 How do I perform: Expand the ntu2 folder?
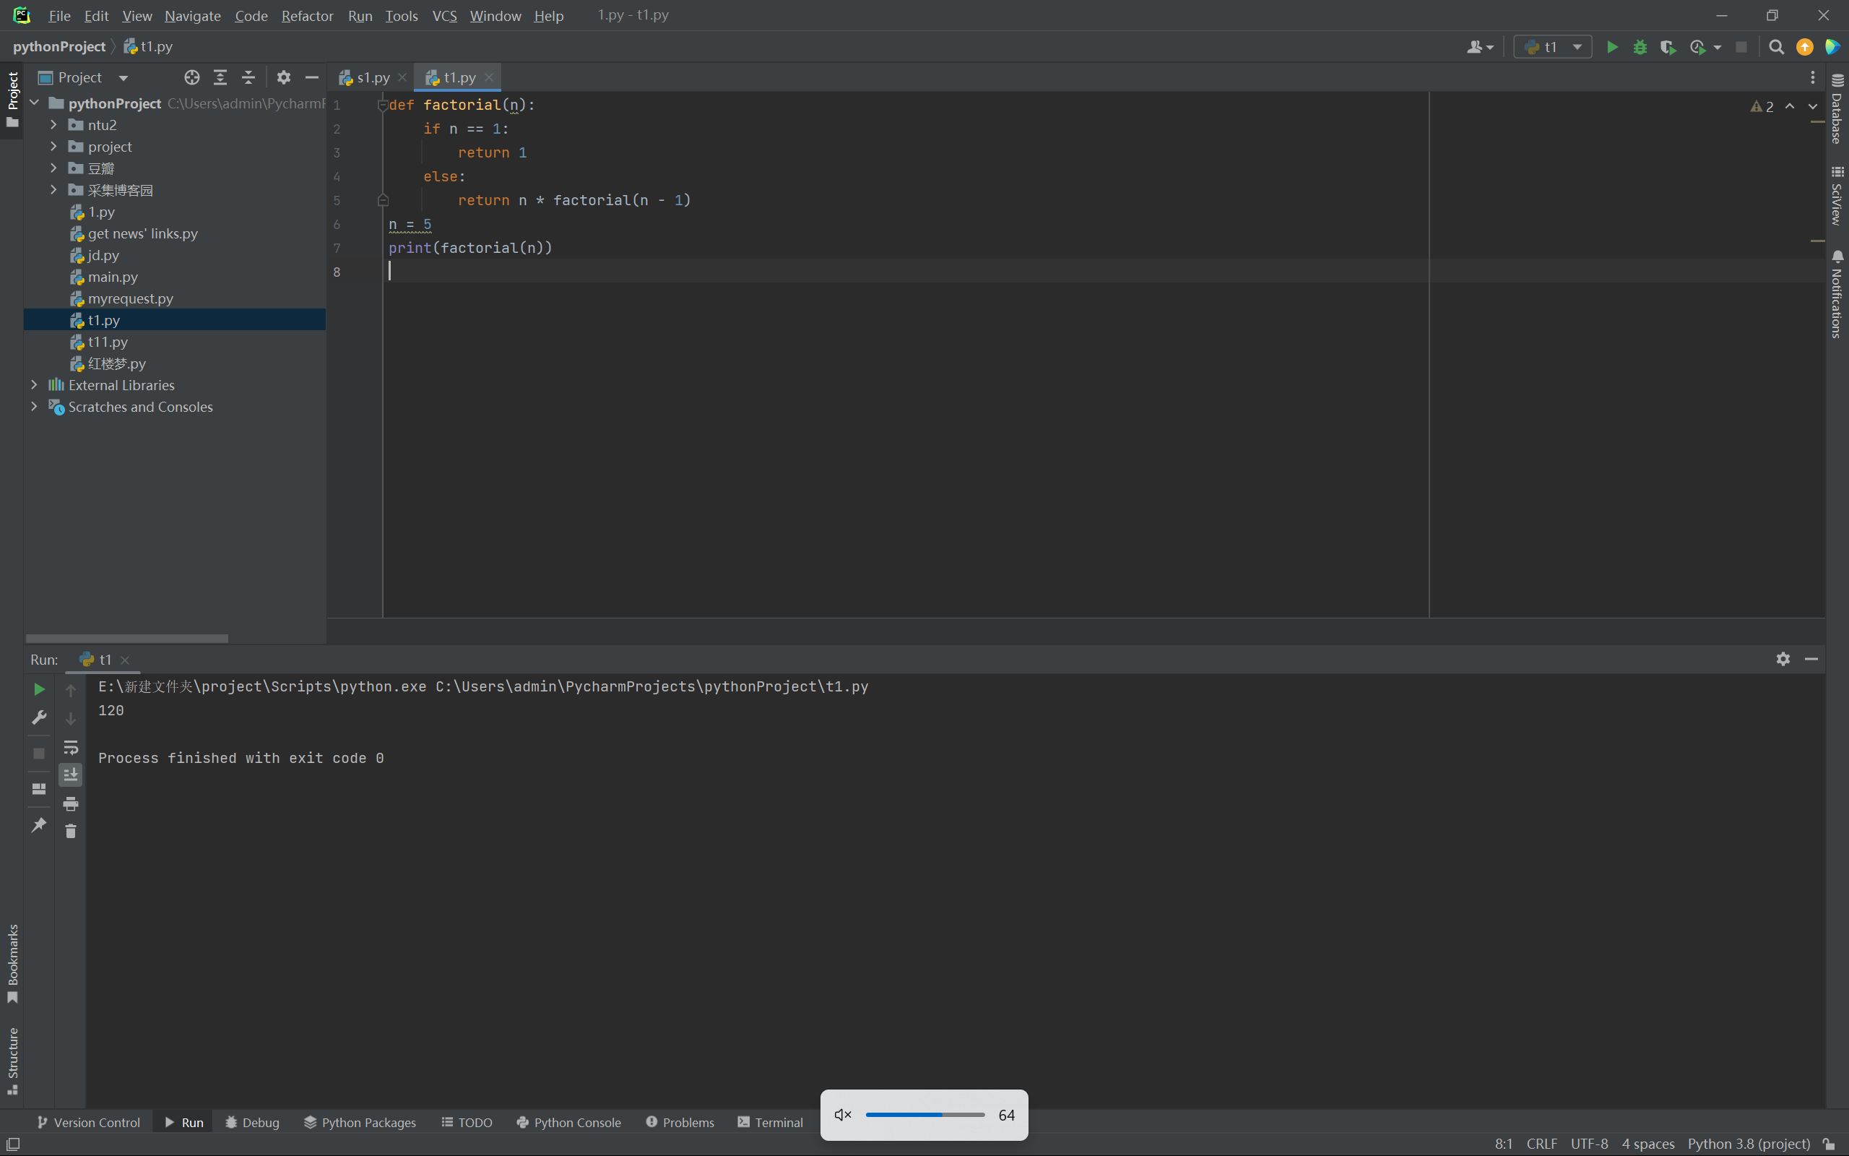[53, 124]
